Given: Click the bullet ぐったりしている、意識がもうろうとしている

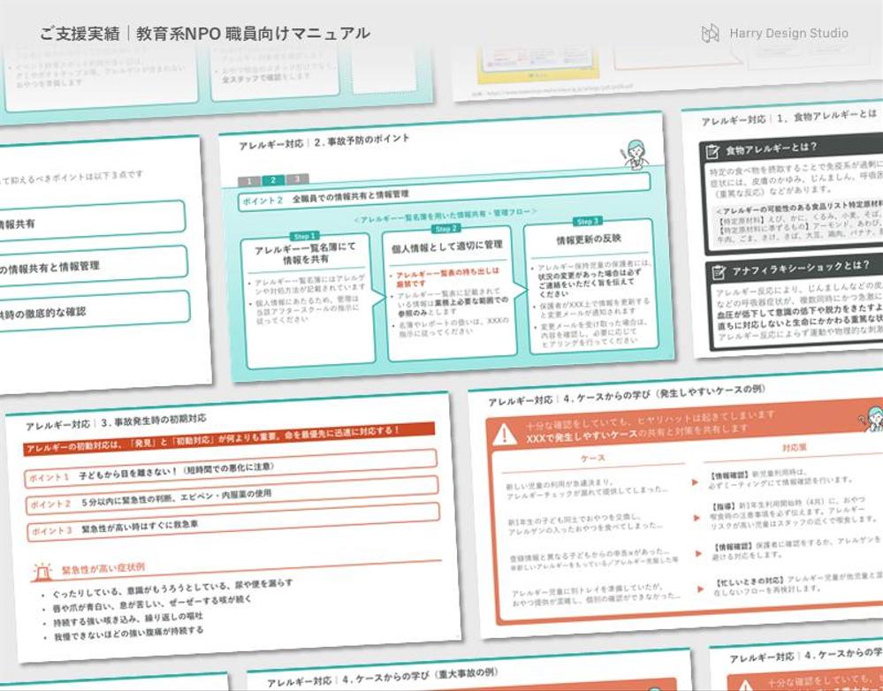Looking at the screenshot, I should 172,588.
